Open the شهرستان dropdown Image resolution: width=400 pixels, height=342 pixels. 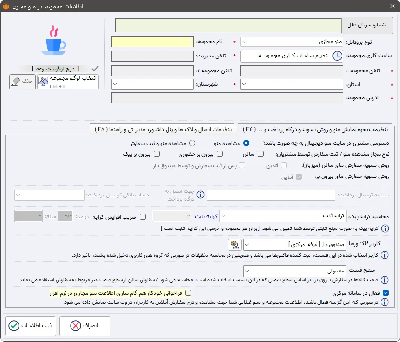tap(152, 84)
